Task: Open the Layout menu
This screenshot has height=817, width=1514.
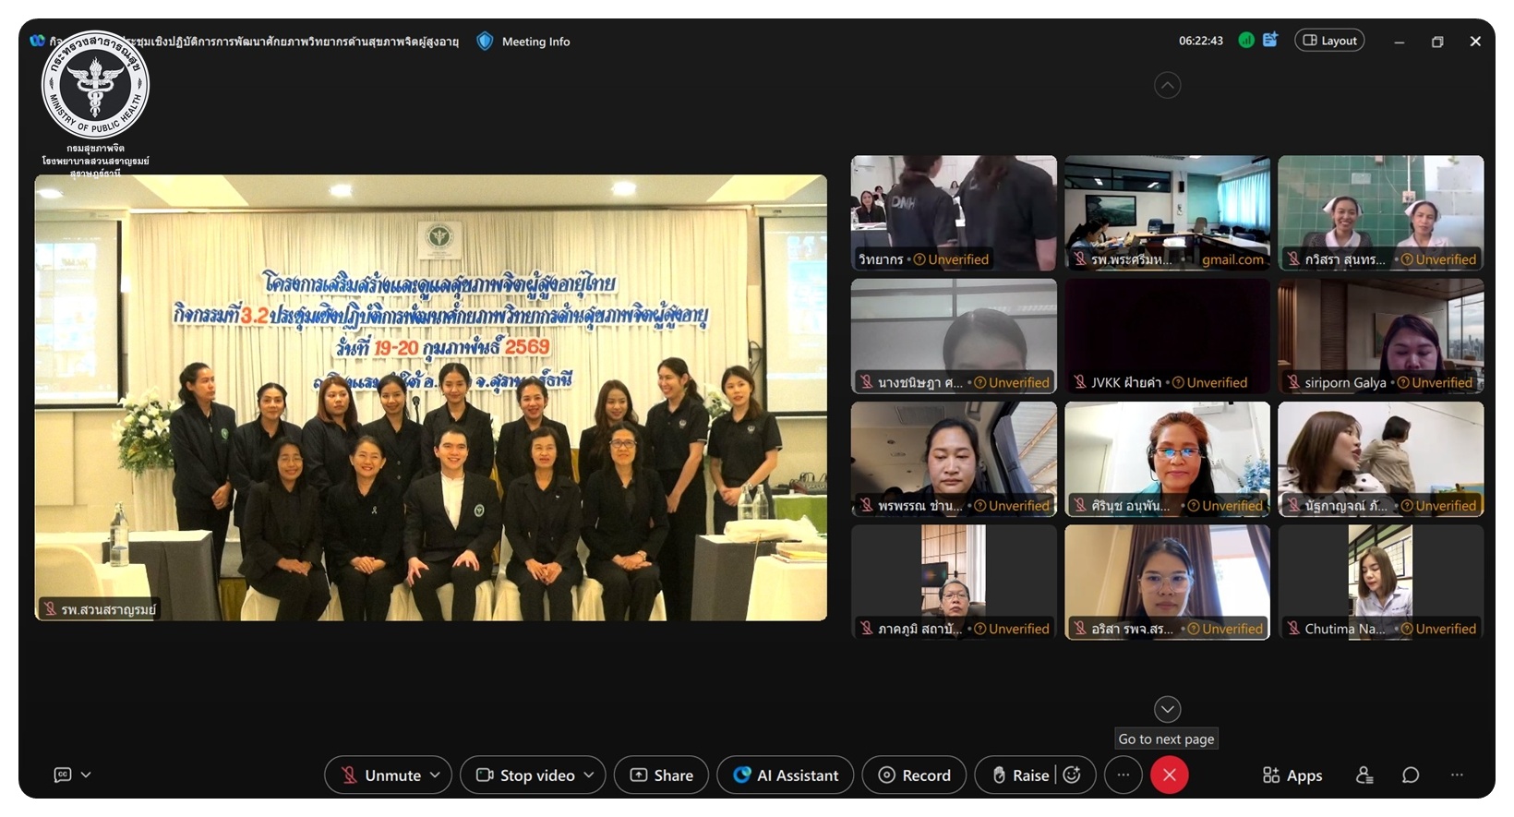Action: [1329, 41]
